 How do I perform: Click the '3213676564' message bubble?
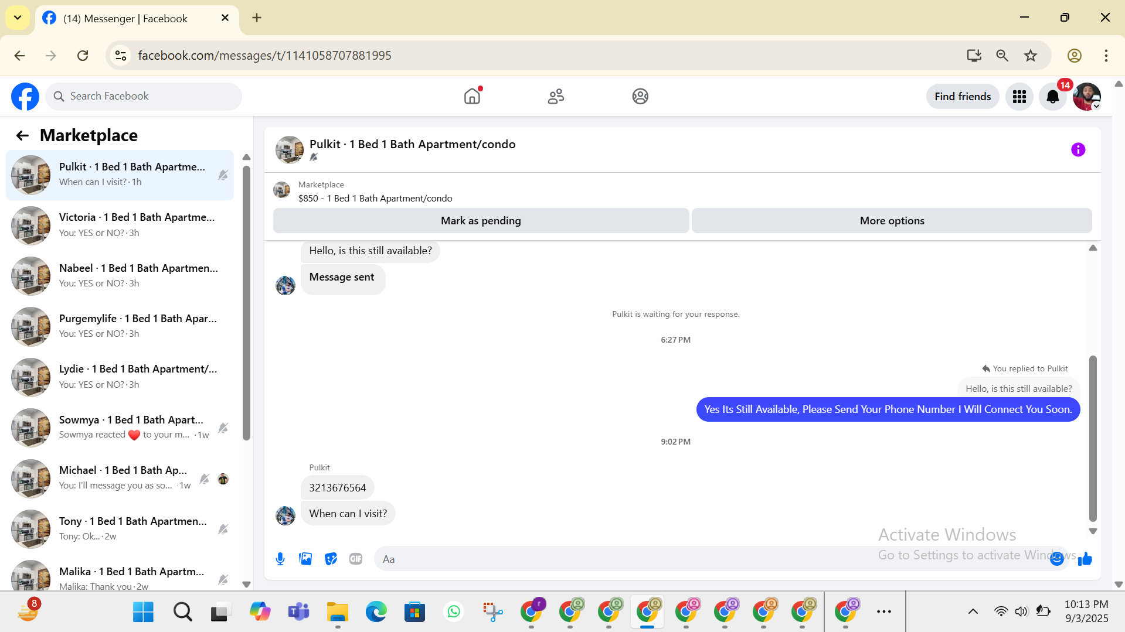point(337,488)
